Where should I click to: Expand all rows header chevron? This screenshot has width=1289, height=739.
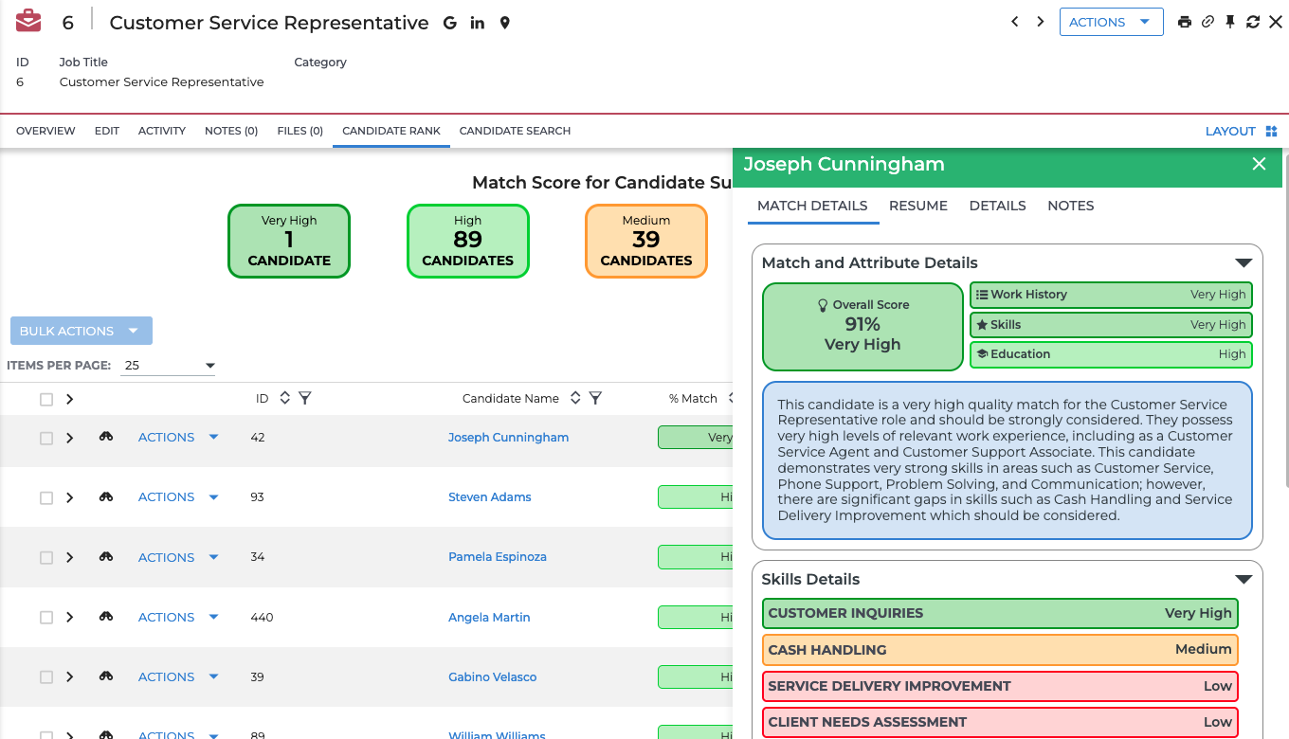pyautogui.click(x=69, y=400)
